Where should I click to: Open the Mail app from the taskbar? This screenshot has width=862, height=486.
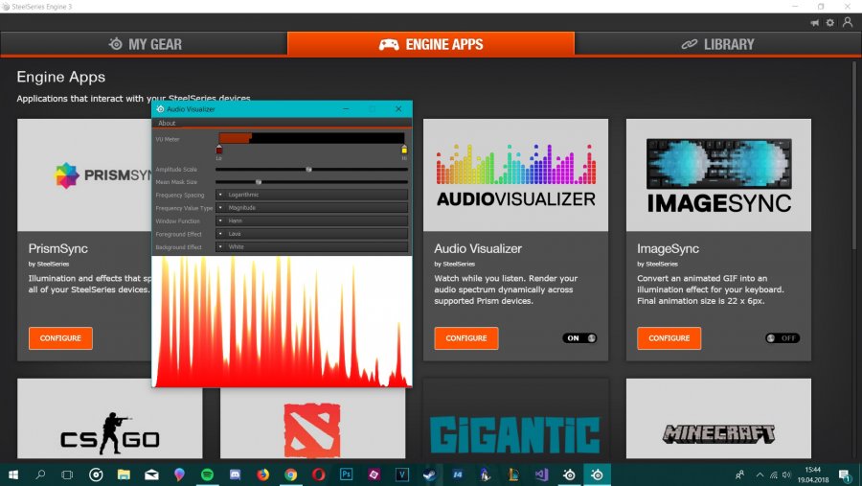[151, 474]
